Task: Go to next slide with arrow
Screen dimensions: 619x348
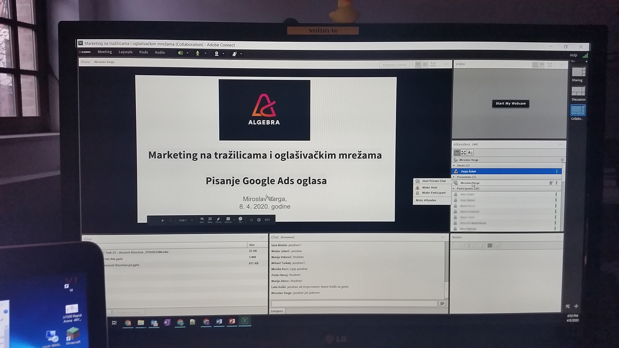Action: [170, 220]
